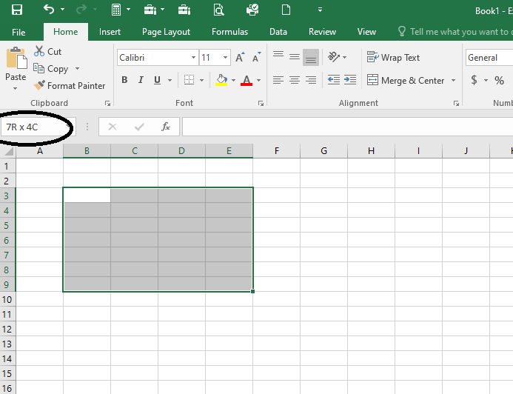Click the formula bar Cancel X icon
This screenshot has height=394, width=513.
[113, 127]
